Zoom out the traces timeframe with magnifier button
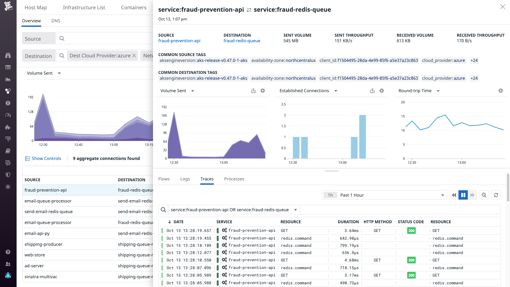 (484, 195)
